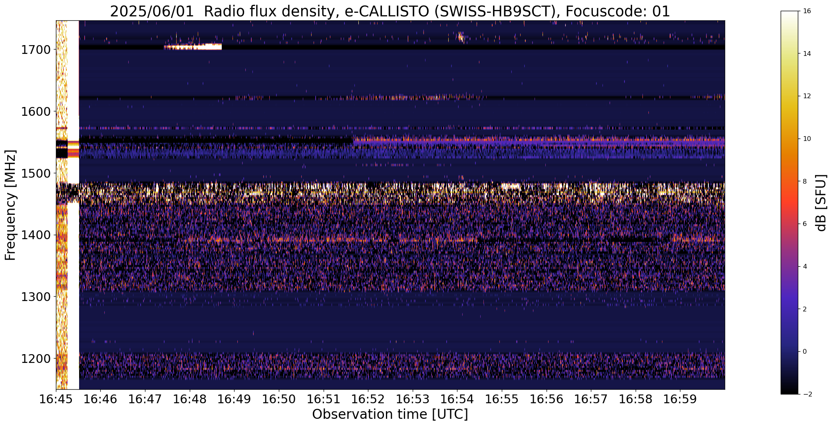Click the 'Observation time [UTC]' x-axis label
Screen dimensions: 833x426
tap(390, 414)
